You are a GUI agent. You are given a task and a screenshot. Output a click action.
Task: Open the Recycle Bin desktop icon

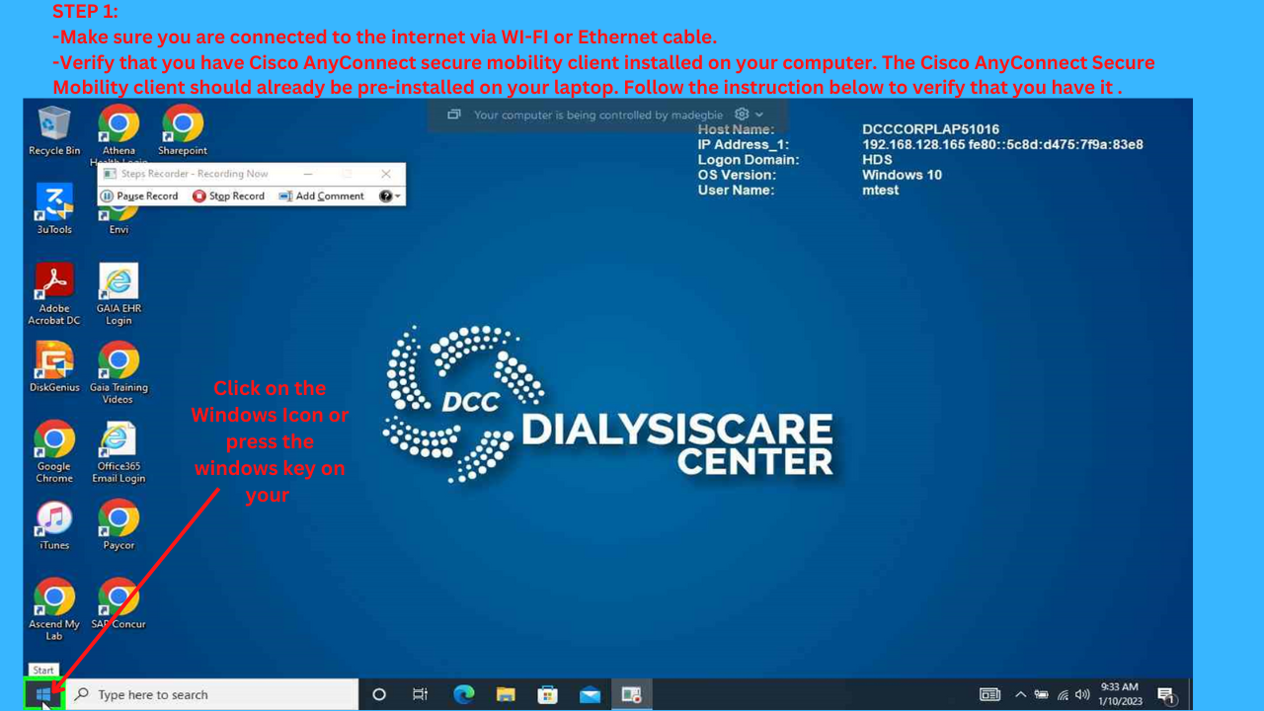[54, 131]
